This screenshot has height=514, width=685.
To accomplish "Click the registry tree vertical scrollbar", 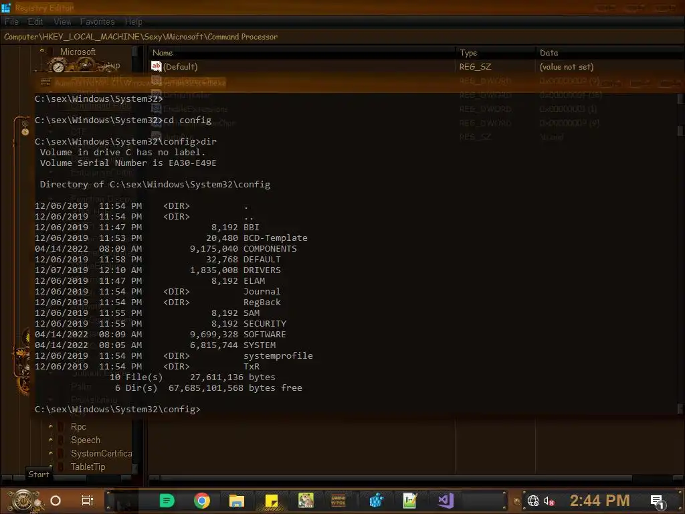I will point(135,260).
